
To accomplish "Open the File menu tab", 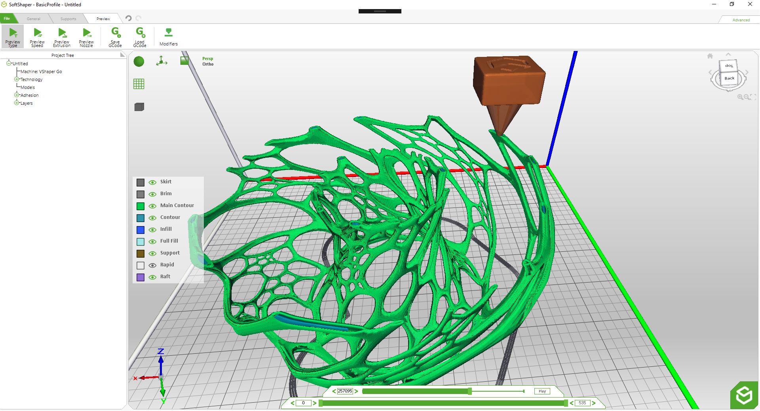I will [7, 19].
